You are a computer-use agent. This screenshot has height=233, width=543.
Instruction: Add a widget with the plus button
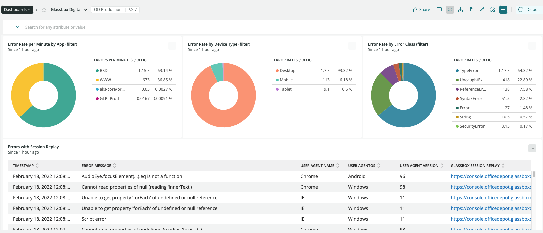503,10
